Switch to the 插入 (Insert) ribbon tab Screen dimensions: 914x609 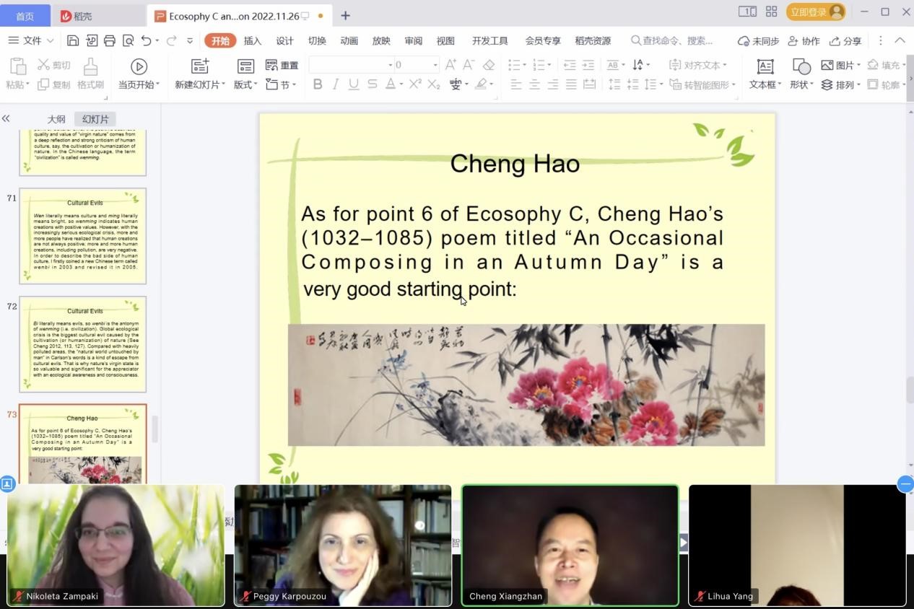[x=253, y=41]
